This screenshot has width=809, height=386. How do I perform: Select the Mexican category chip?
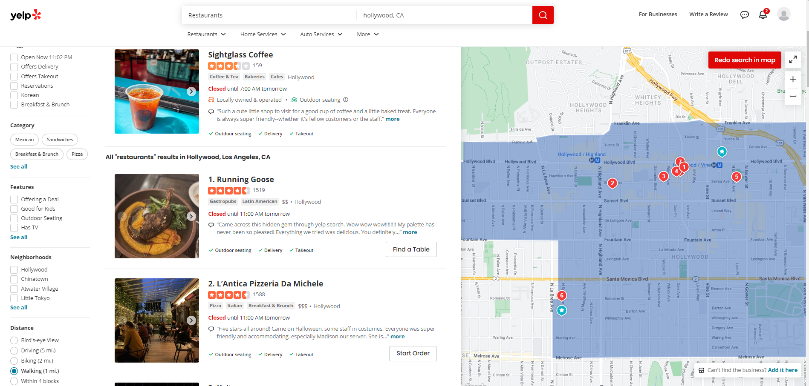[24, 140]
